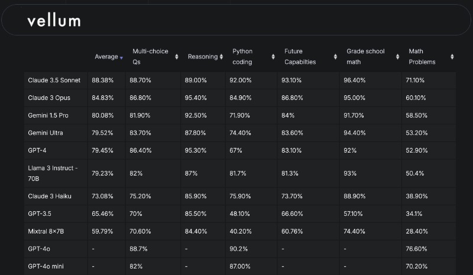
Task: Sort by Math Problems arrows
Action: [x=452, y=57]
